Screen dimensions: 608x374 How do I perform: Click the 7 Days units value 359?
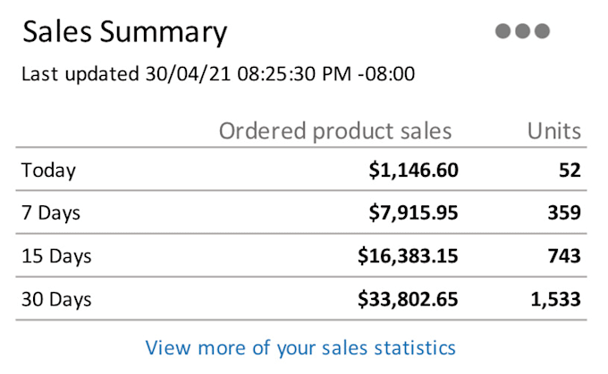coord(564,212)
